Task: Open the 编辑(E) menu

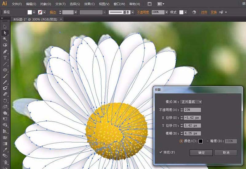Action: pos(31,4)
